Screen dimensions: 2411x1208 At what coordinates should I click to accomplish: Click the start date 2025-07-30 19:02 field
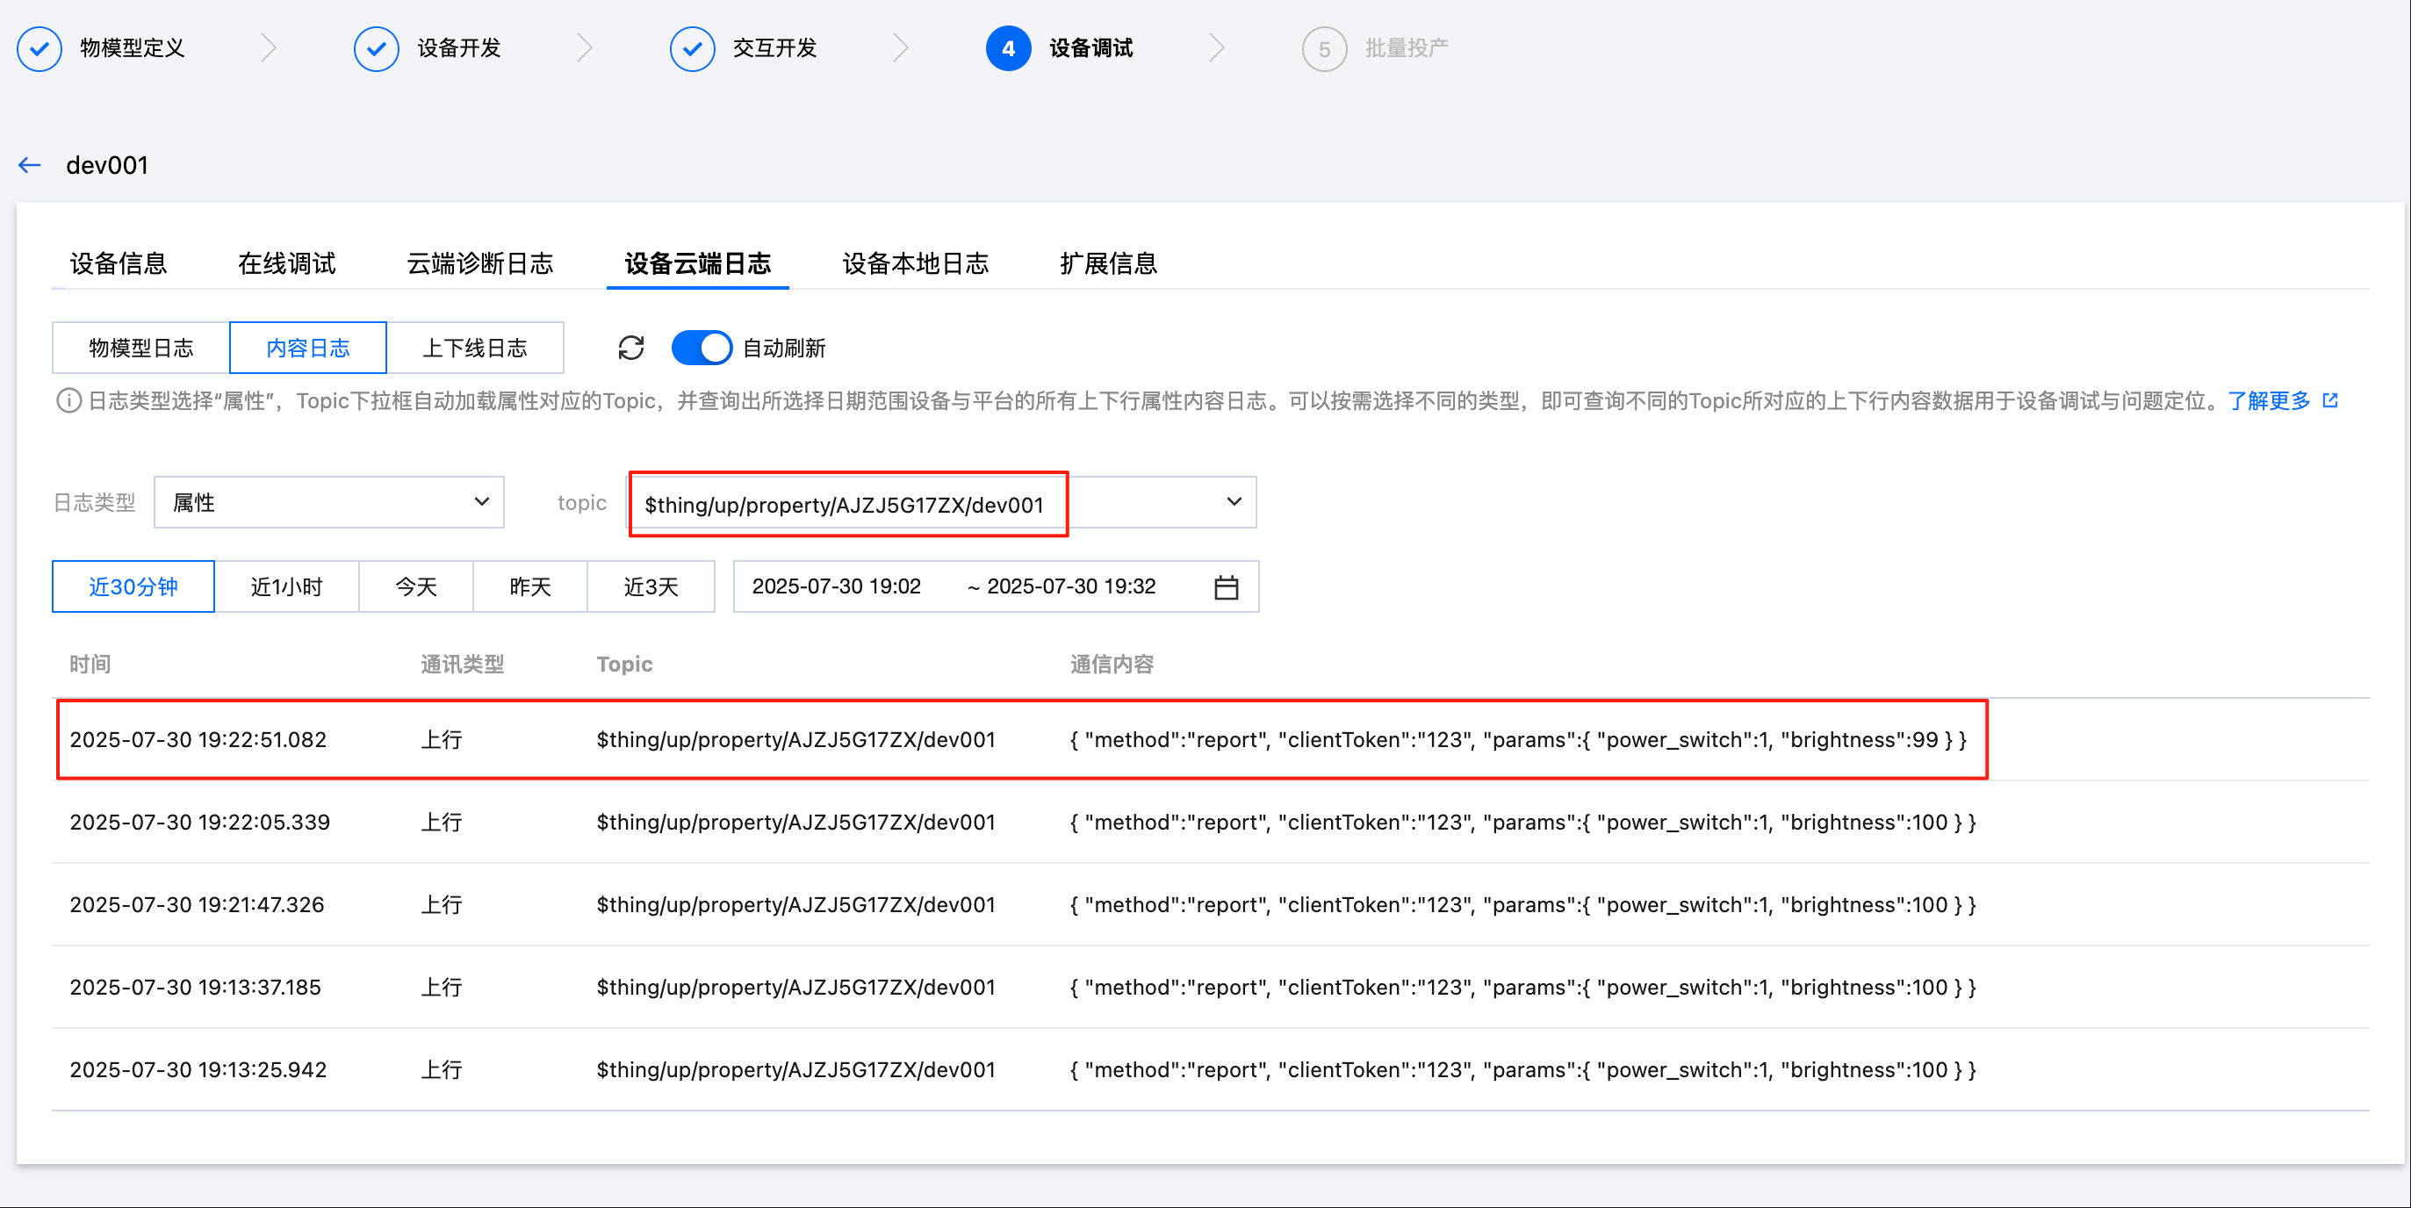click(837, 586)
